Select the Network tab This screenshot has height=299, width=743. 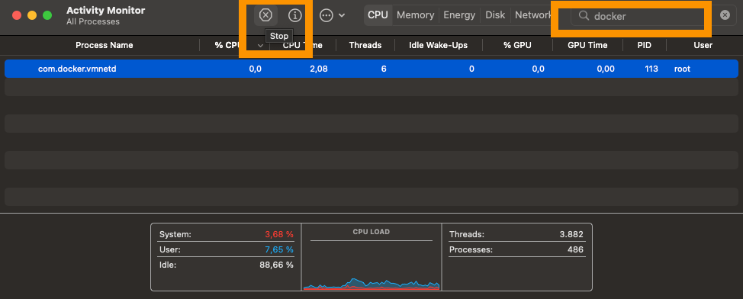[x=532, y=15]
